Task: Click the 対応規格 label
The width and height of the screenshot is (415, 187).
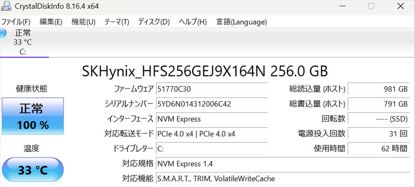Action: (138, 163)
